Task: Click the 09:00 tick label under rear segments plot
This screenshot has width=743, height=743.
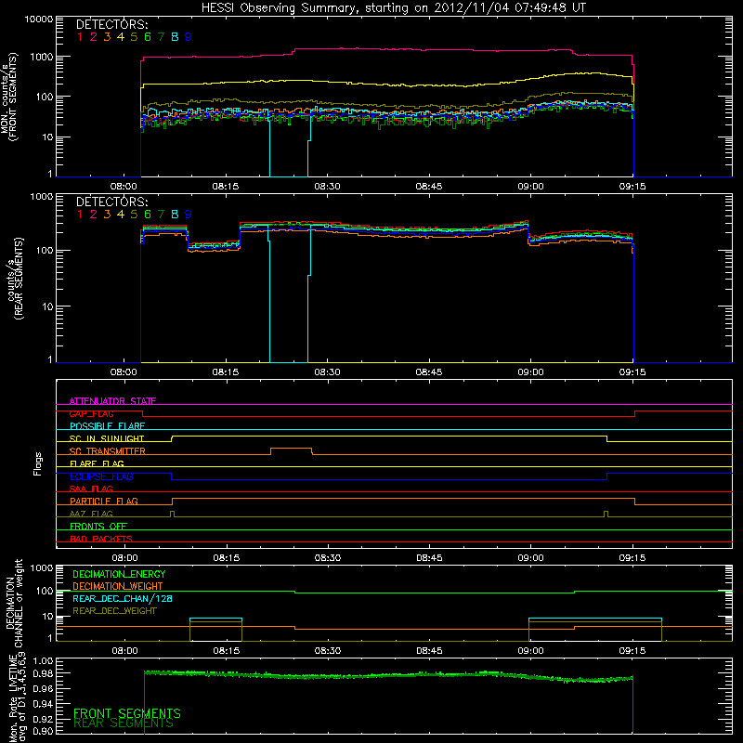Action: [x=530, y=372]
